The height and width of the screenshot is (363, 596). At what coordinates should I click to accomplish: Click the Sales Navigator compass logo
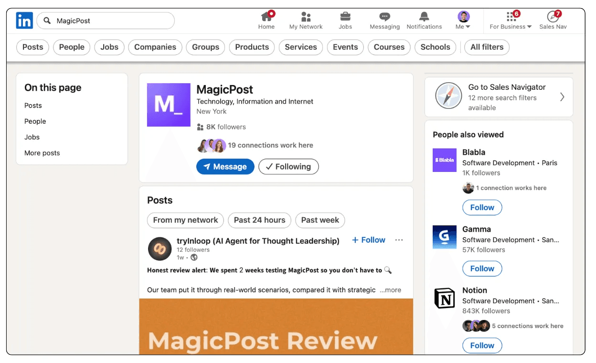point(448,96)
